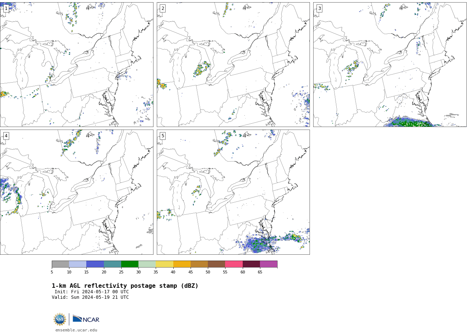Click the ensemble.ucar.edu text
Screen dimensions: 470x334
(x=76, y=330)
